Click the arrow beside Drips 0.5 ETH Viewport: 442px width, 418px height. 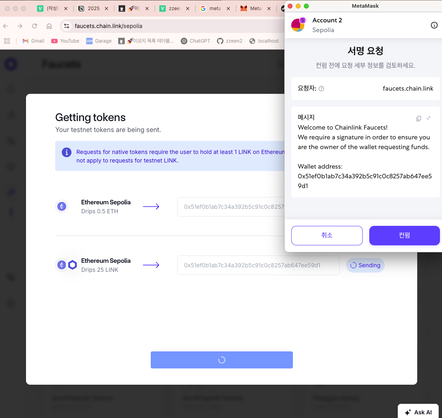tap(151, 206)
